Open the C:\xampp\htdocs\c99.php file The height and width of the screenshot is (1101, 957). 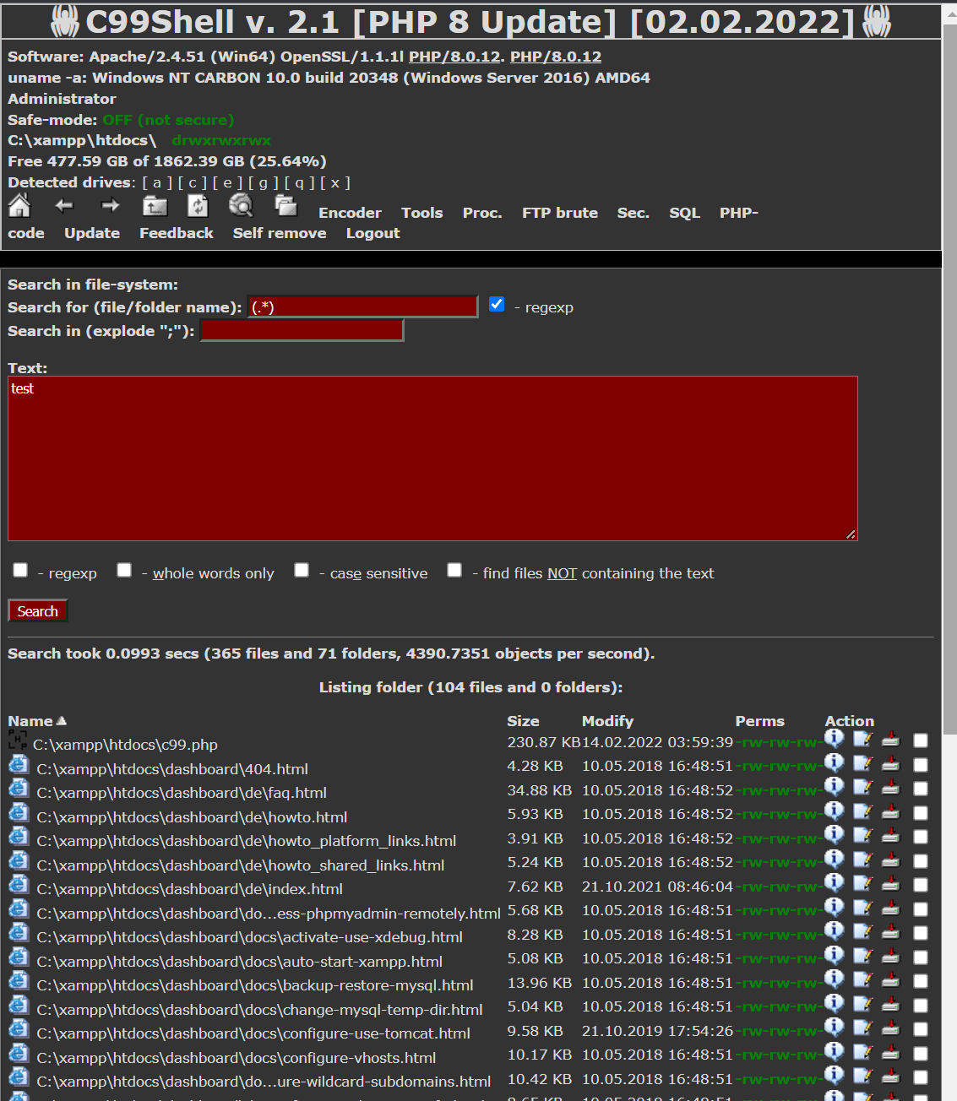[x=125, y=745]
